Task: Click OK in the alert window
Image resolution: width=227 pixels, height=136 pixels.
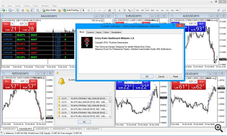Action: [84, 122]
